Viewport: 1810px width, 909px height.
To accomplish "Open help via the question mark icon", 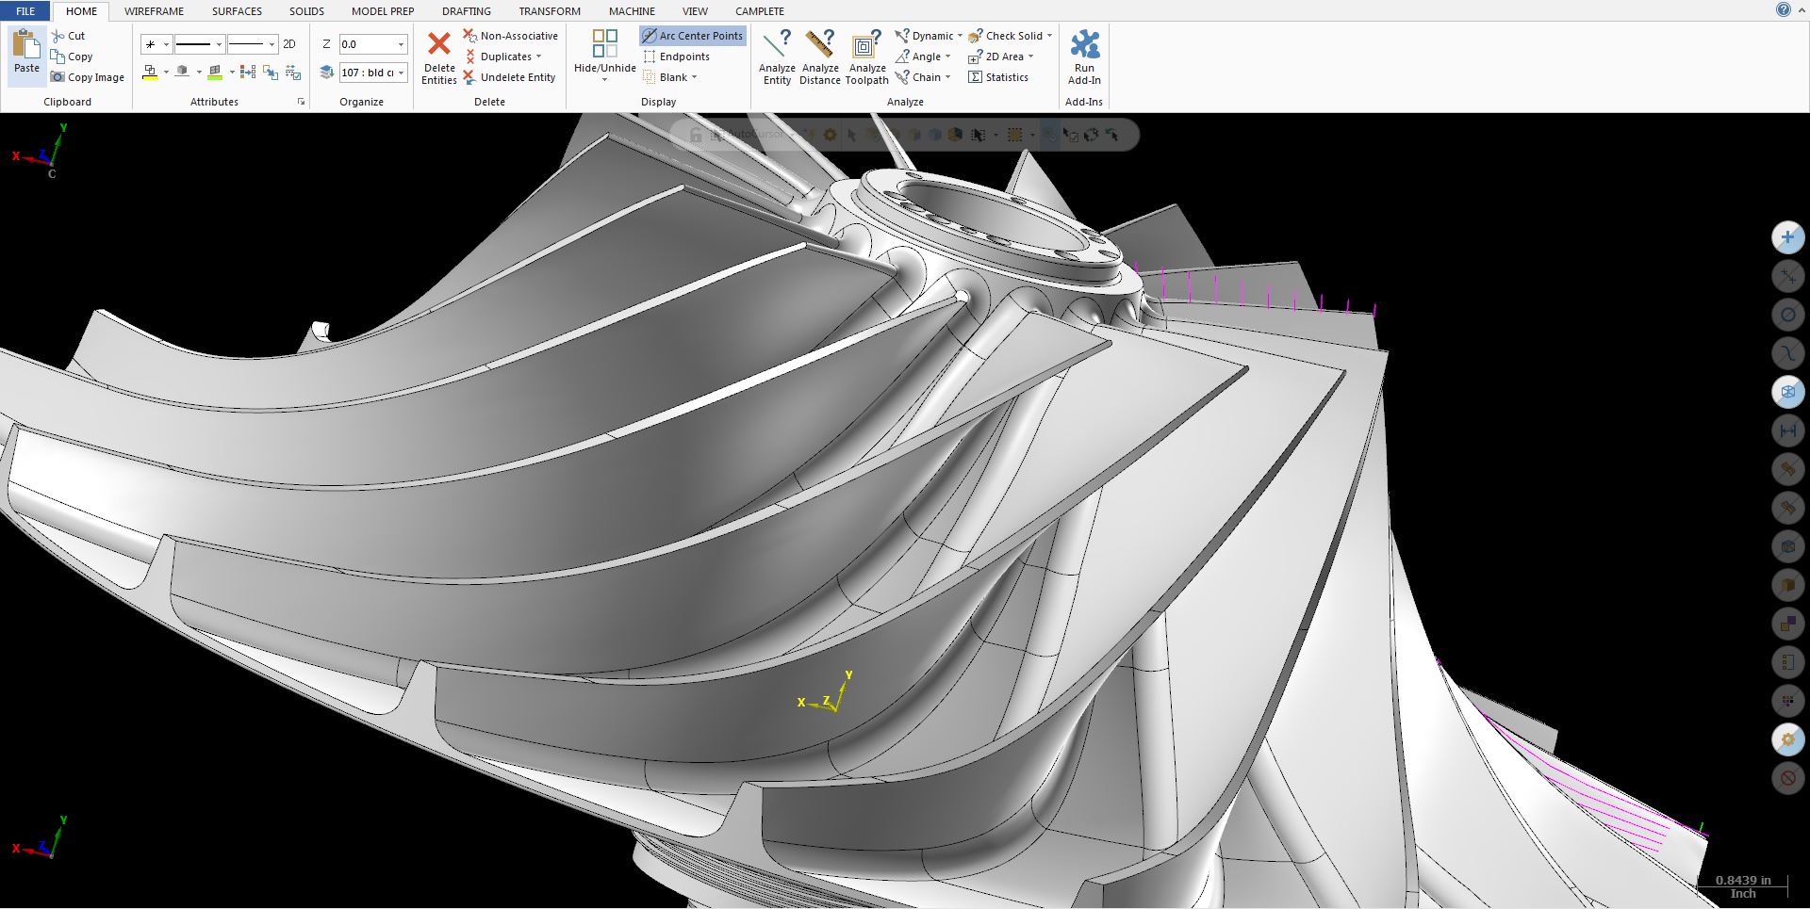I will pyautogui.click(x=1784, y=9).
